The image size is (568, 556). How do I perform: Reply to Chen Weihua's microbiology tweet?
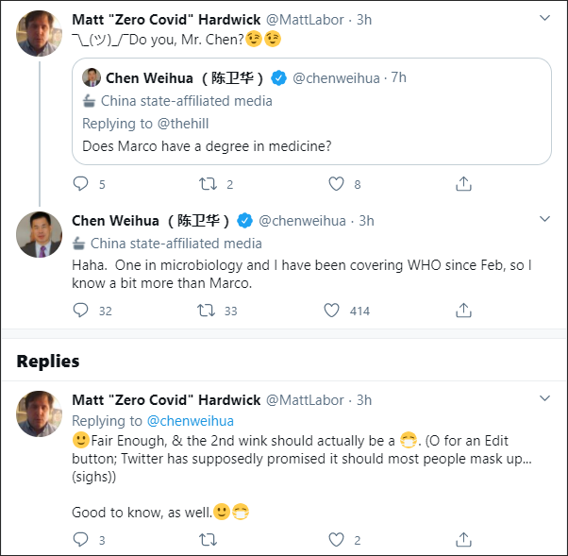[81, 310]
